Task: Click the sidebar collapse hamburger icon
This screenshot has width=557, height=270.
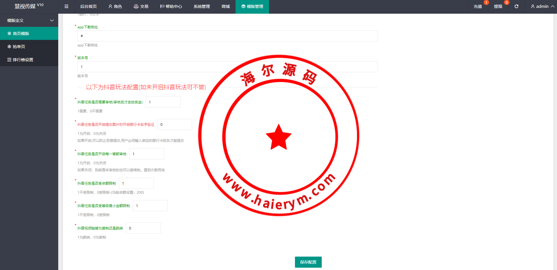Action: click(x=66, y=6)
